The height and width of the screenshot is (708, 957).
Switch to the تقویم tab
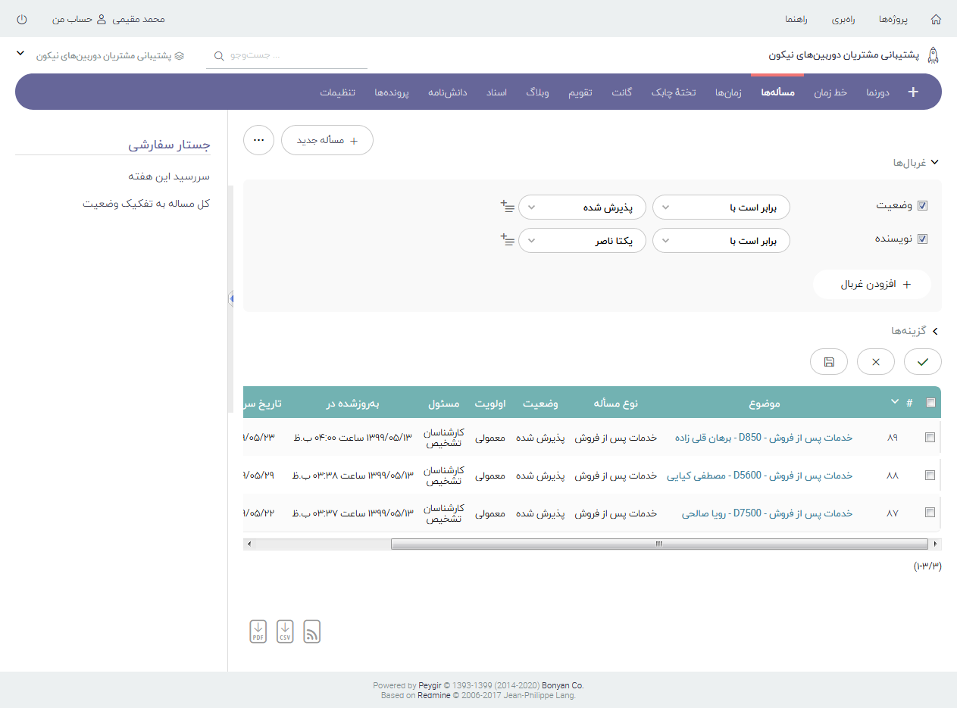point(580,92)
